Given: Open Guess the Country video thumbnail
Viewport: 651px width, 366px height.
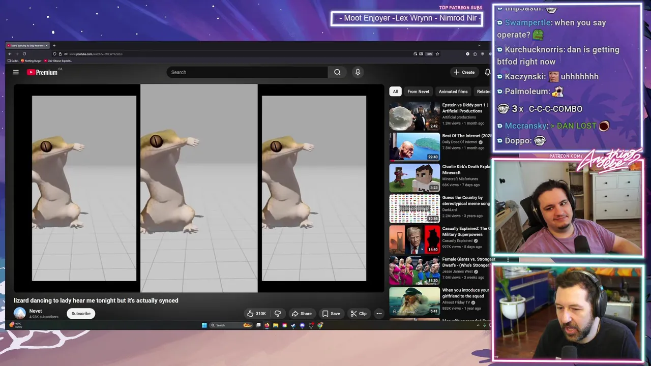Looking at the screenshot, I should point(415,209).
